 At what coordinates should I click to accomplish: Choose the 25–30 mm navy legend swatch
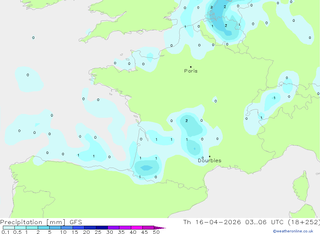(102, 228)
